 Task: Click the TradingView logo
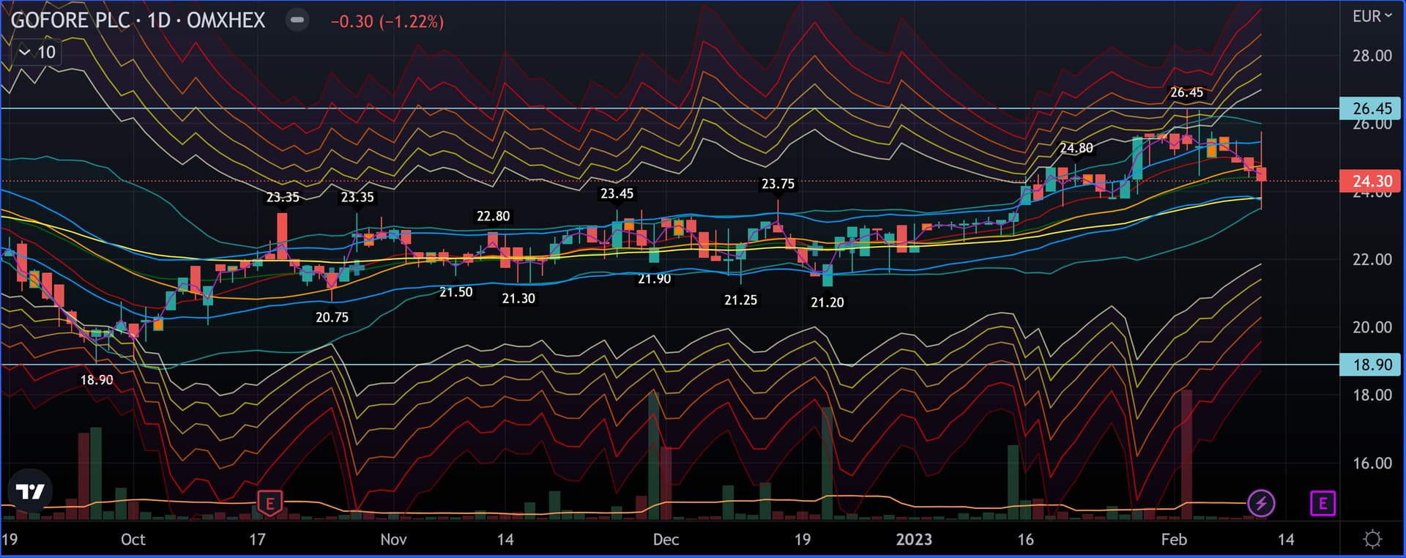point(30,491)
